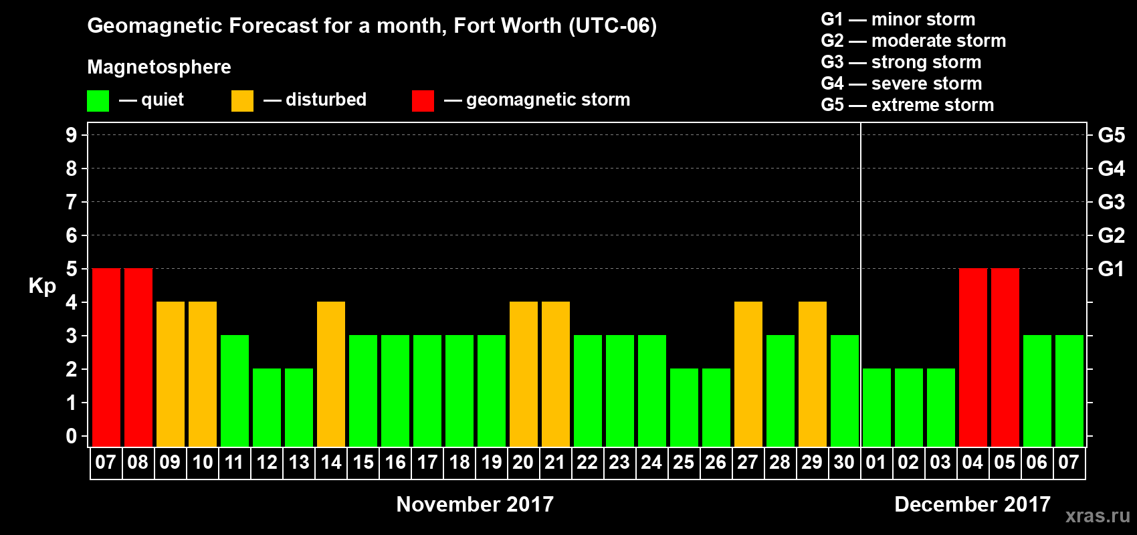Click 'G1 — minor storm' legend line
Screen dimensions: 1137x535
point(898,19)
